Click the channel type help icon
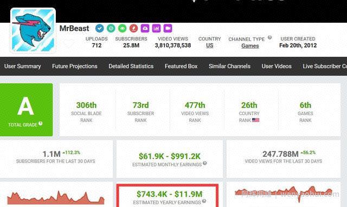 point(269,37)
